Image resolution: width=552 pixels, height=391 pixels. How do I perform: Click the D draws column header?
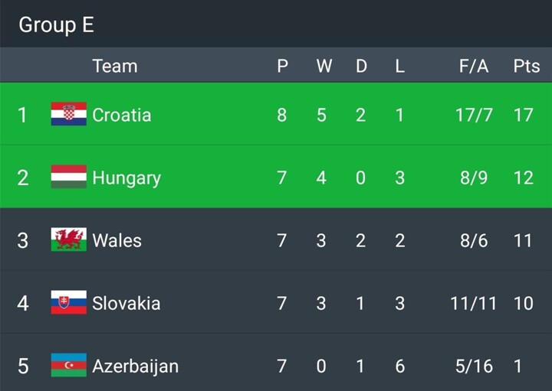pyautogui.click(x=361, y=66)
